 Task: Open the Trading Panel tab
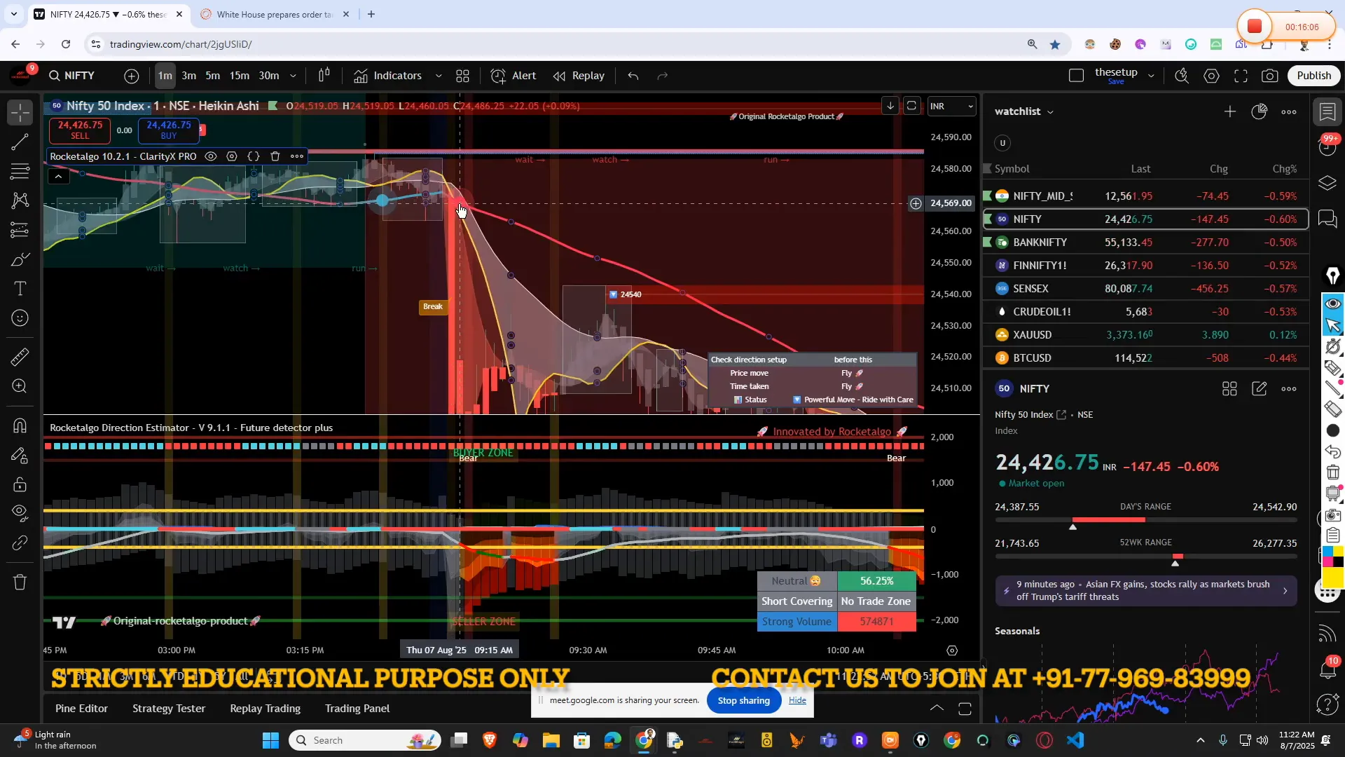click(357, 709)
